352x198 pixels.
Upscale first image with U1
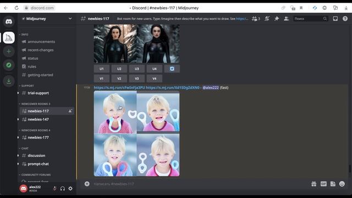click(x=101, y=69)
